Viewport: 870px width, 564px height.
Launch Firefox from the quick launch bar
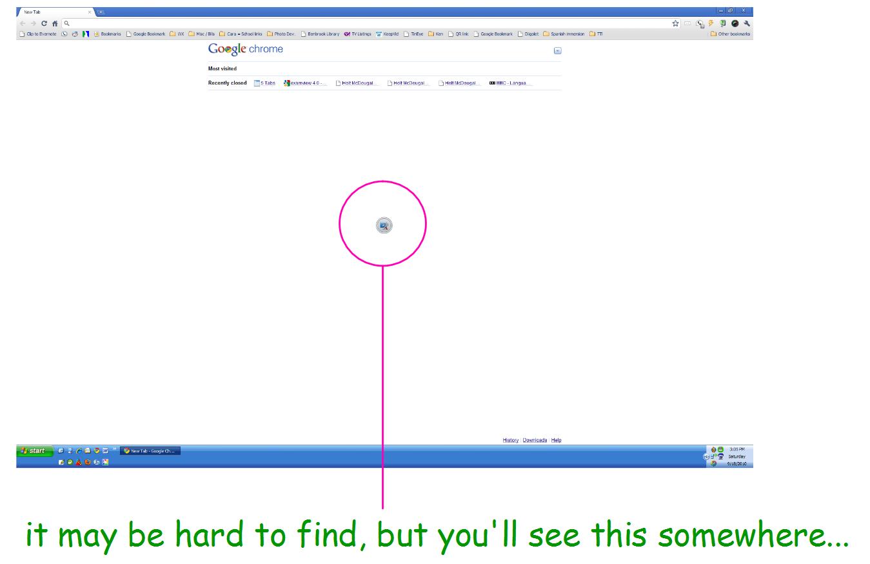tap(87, 461)
